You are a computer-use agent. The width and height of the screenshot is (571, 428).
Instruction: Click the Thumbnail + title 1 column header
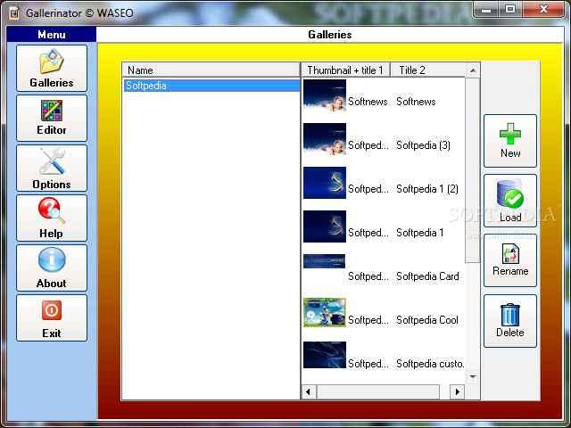pos(345,70)
